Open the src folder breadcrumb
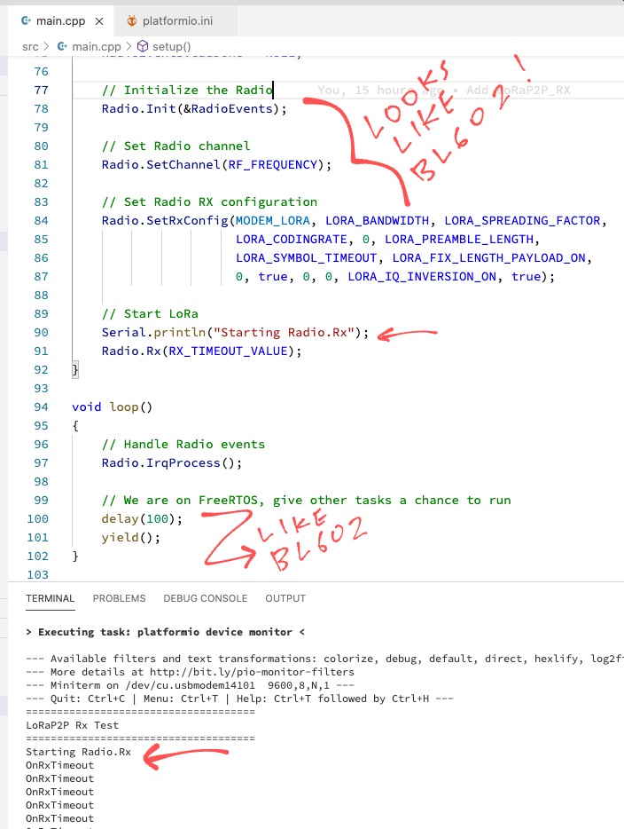This screenshot has height=829, width=624. pos(30,45)
